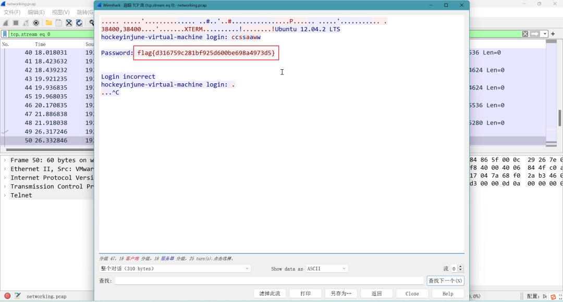Click the expert info red circle icon
The image size is (563, 302).
tap(7, 296)
